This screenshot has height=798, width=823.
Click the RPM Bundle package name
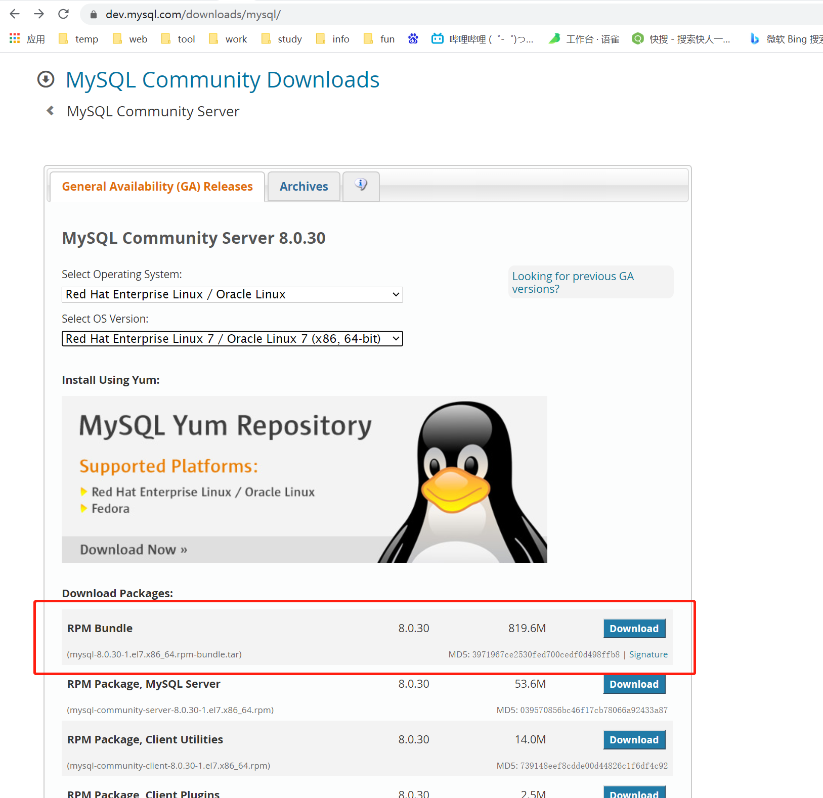[x=100, y=628]
